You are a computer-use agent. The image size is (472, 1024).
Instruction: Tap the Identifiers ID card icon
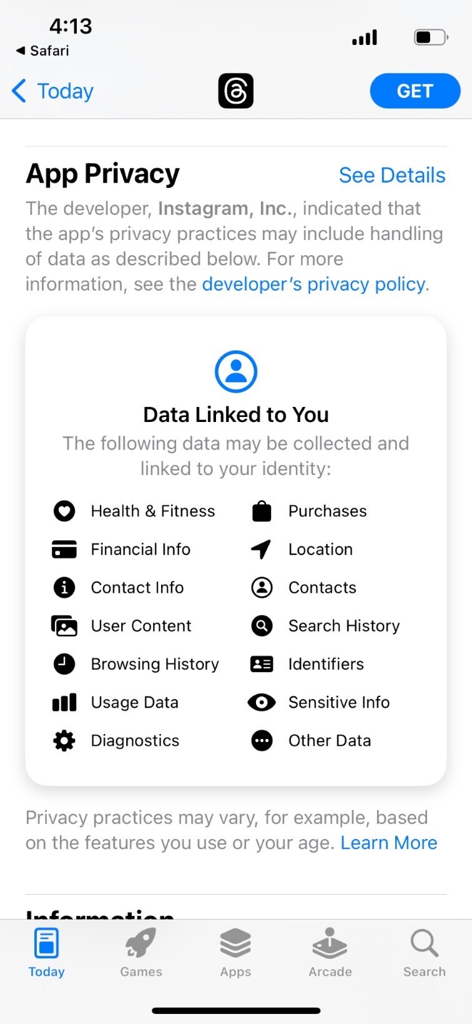coord(262,664)
